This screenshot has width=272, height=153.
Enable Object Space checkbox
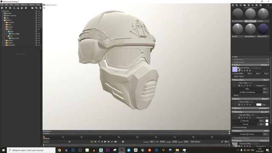tap(233, 76)
